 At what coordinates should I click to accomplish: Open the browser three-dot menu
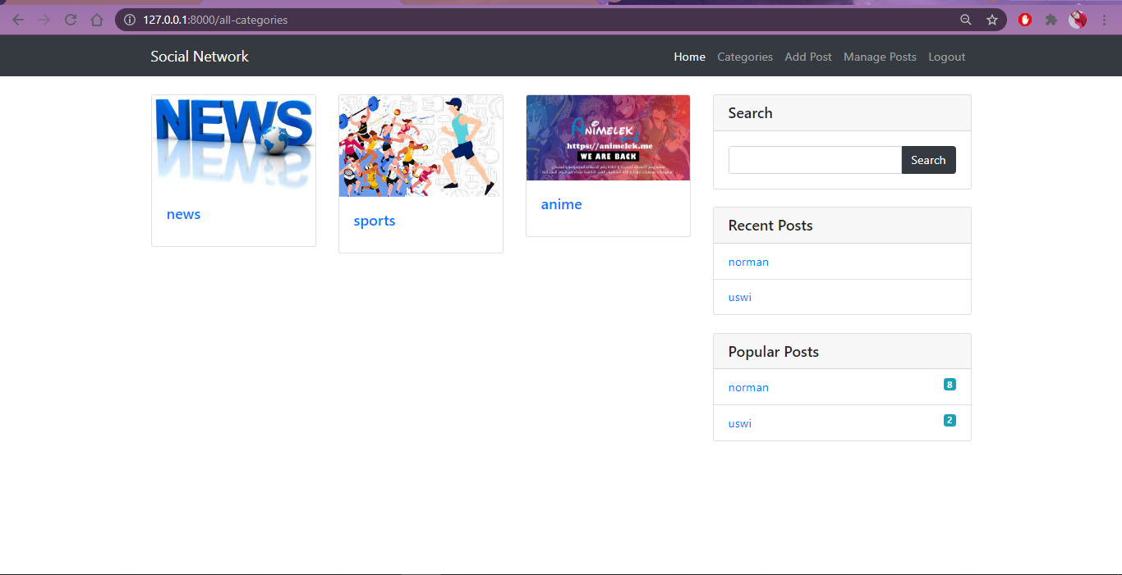click(x=1104, y=19)
